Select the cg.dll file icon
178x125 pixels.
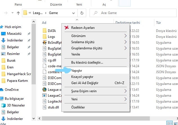click(x=44, y=60)
